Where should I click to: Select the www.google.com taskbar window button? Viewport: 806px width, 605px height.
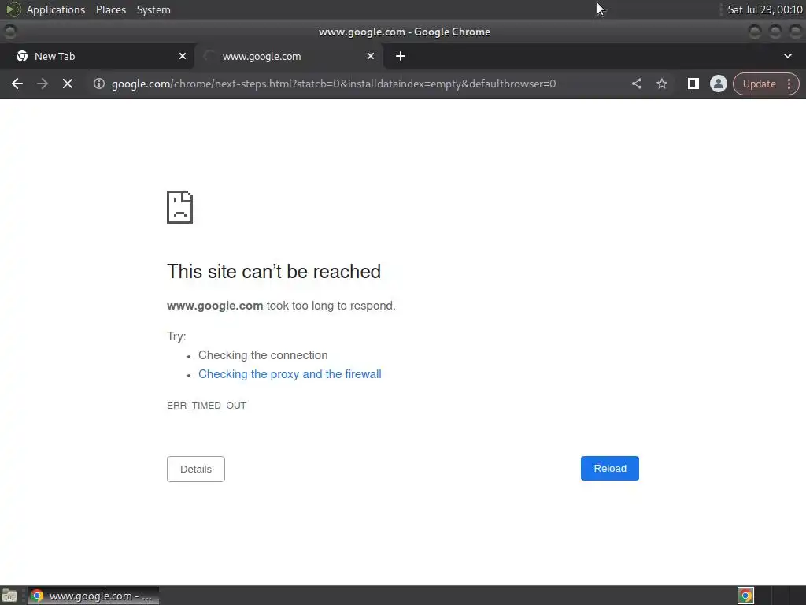[x=93, y=596]
